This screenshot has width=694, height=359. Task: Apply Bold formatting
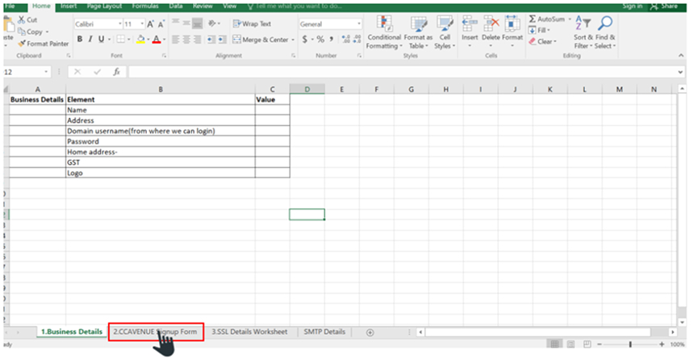(x=79, y=39)
